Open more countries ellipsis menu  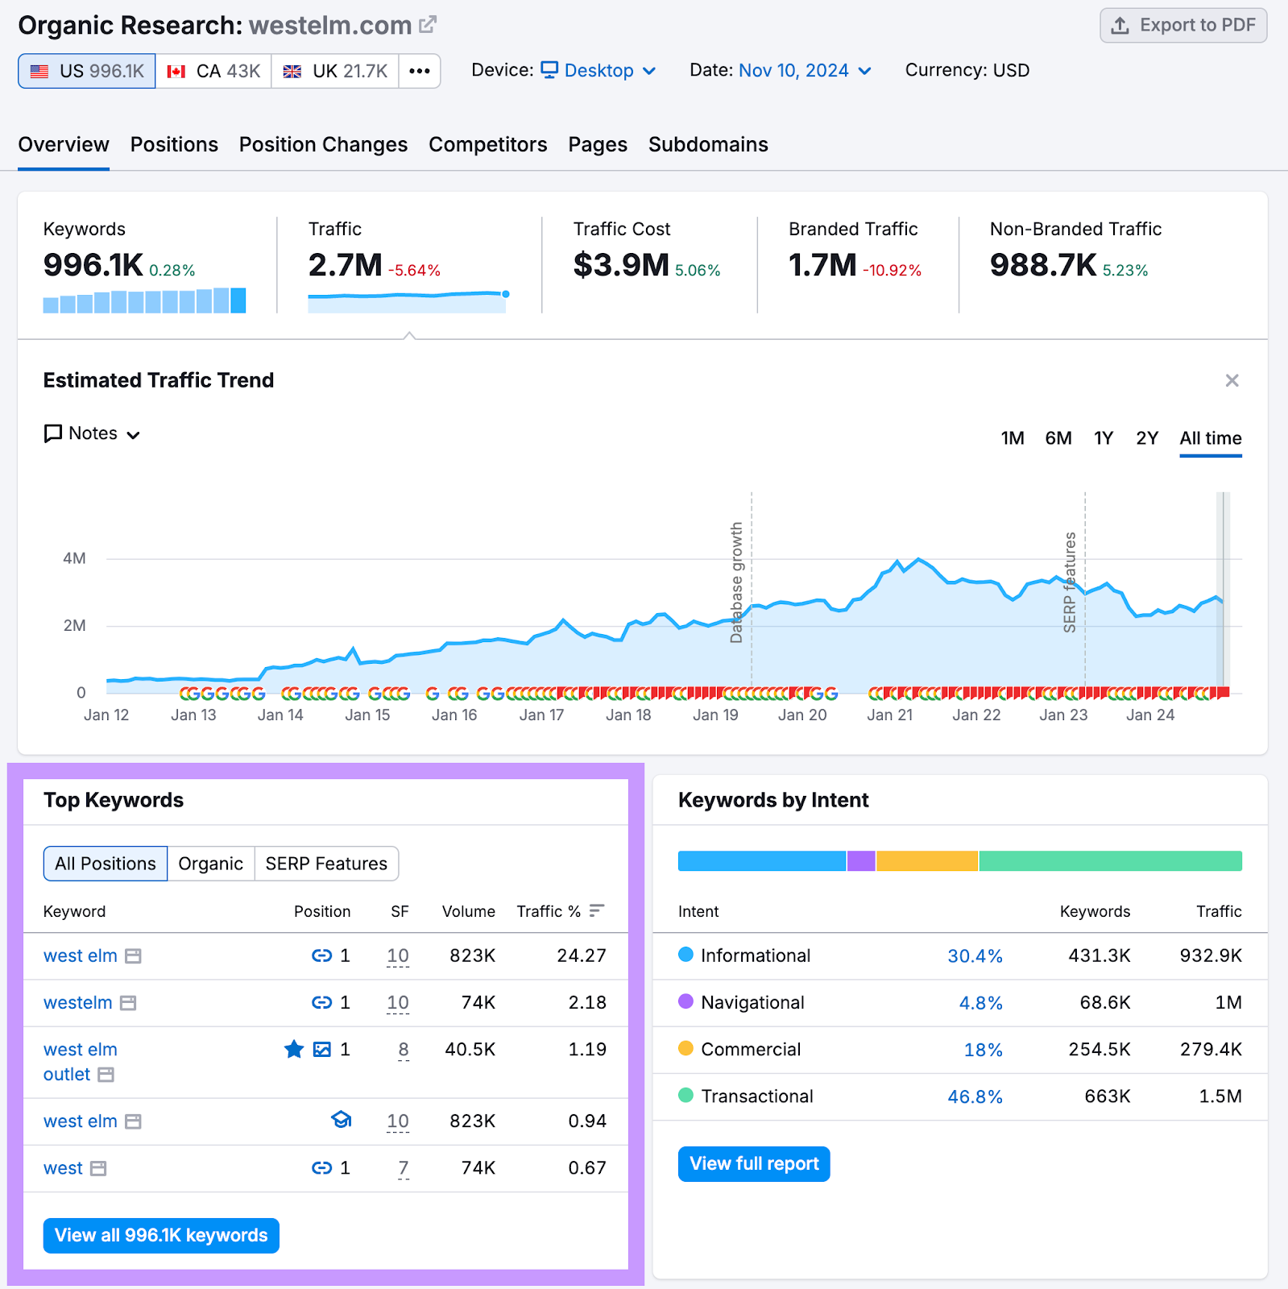[x=420, y=71]
